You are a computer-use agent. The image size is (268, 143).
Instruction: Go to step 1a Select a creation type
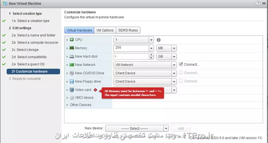[x=30, y=21]
